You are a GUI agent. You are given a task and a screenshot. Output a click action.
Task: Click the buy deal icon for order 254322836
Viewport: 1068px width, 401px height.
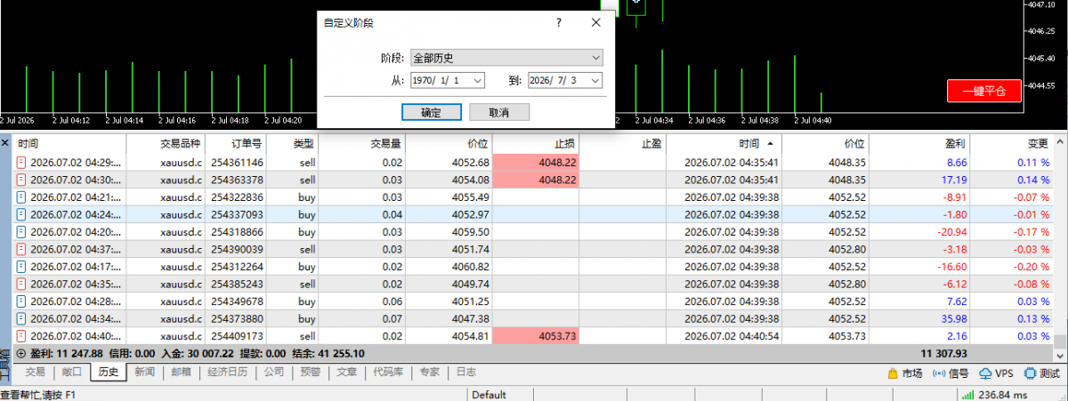(x=22, y=197)
